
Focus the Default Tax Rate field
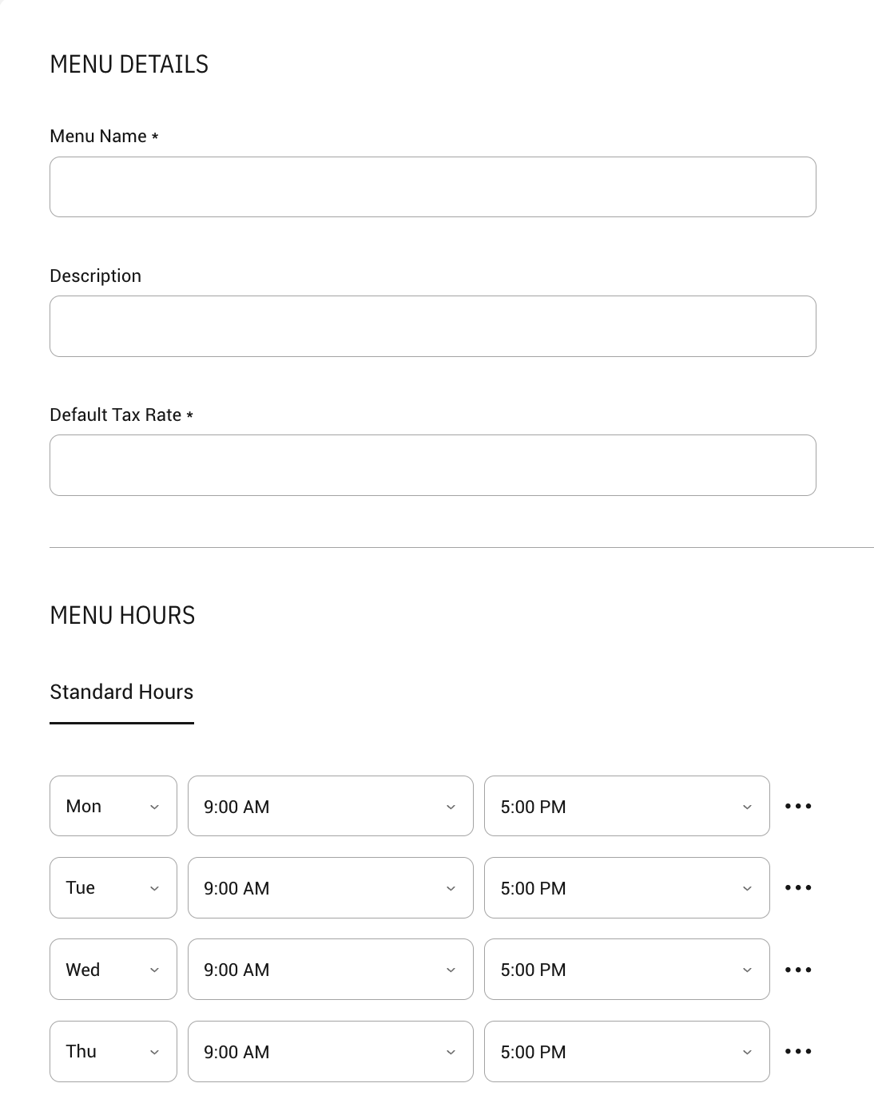(x=432, y=465)
